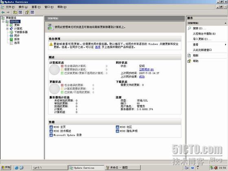Click the Up one level toolbar icon
This screenshot has height=171, width=228.
coord(15,12)
